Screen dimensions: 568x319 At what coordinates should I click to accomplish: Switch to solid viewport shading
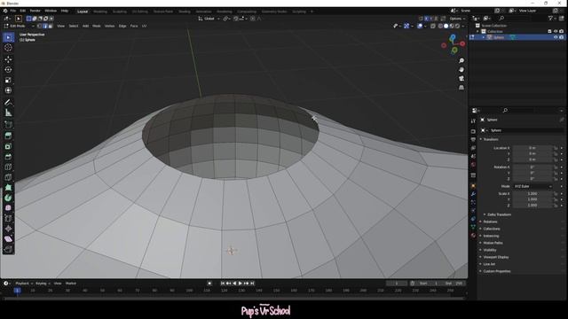(x=446, y=26)
